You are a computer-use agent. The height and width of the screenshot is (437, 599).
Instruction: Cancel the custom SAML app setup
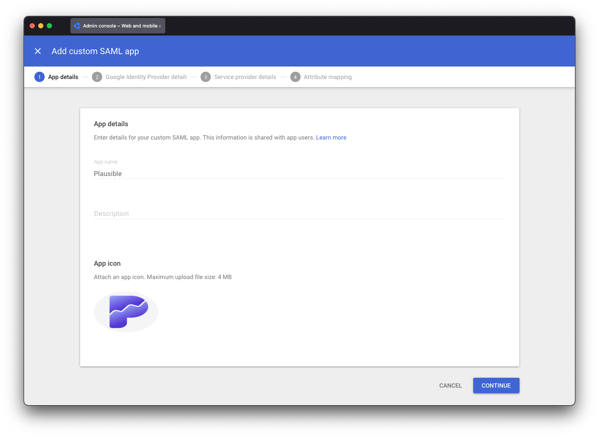click(450, 385)
